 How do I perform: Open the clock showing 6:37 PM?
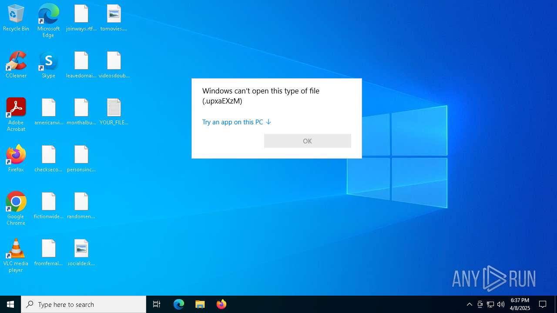pyautogui.click(x=520, y=304)
